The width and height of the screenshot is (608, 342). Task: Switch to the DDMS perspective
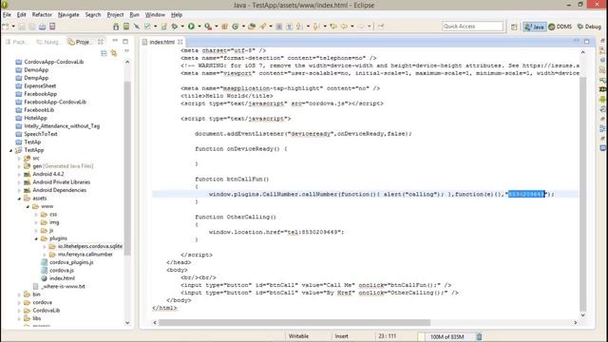[560, 27]
